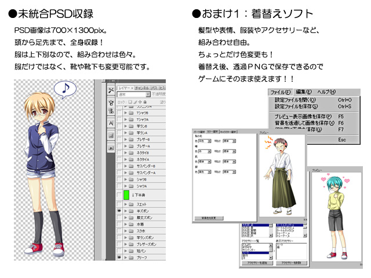
Task: Click folder icon of スエット layer
Action: (132, 204)
